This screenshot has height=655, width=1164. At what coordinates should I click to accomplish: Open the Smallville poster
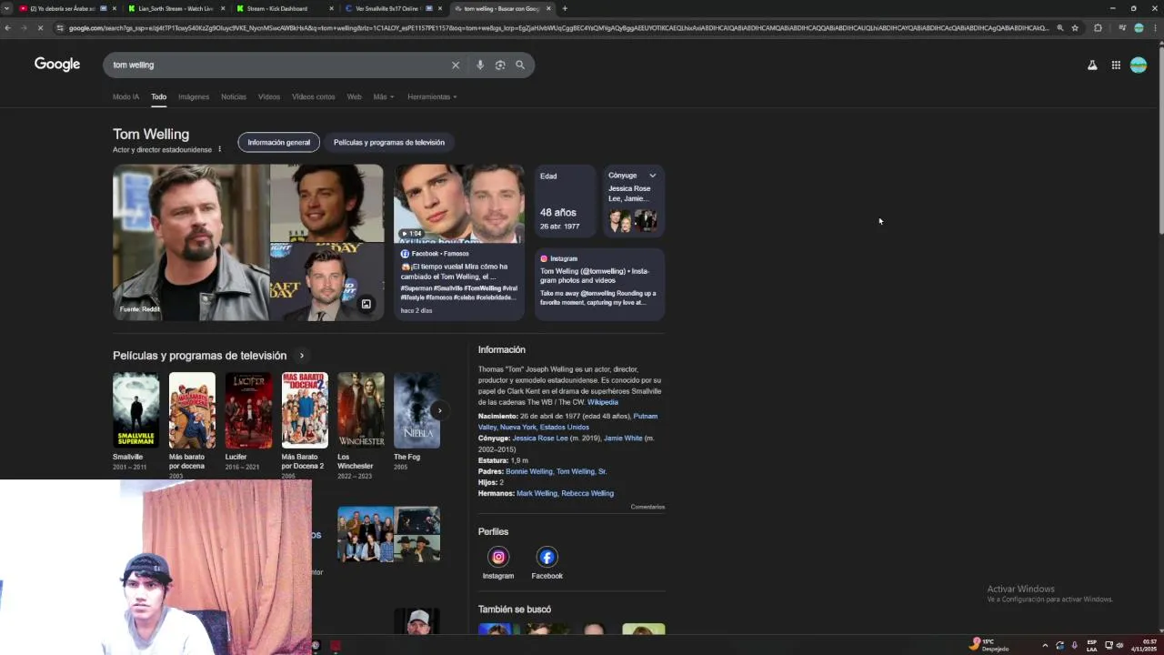point(135,410)
